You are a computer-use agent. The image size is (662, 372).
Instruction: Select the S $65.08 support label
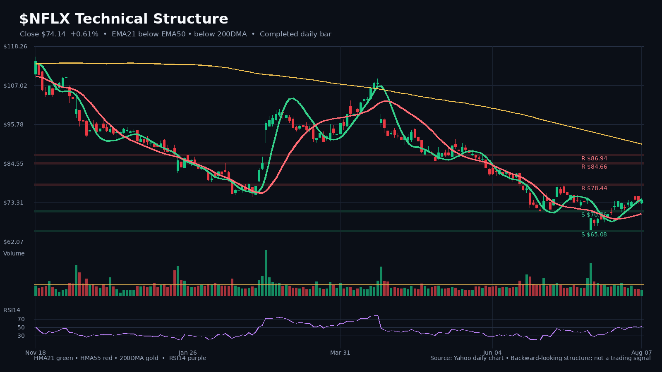click(594, 234)
